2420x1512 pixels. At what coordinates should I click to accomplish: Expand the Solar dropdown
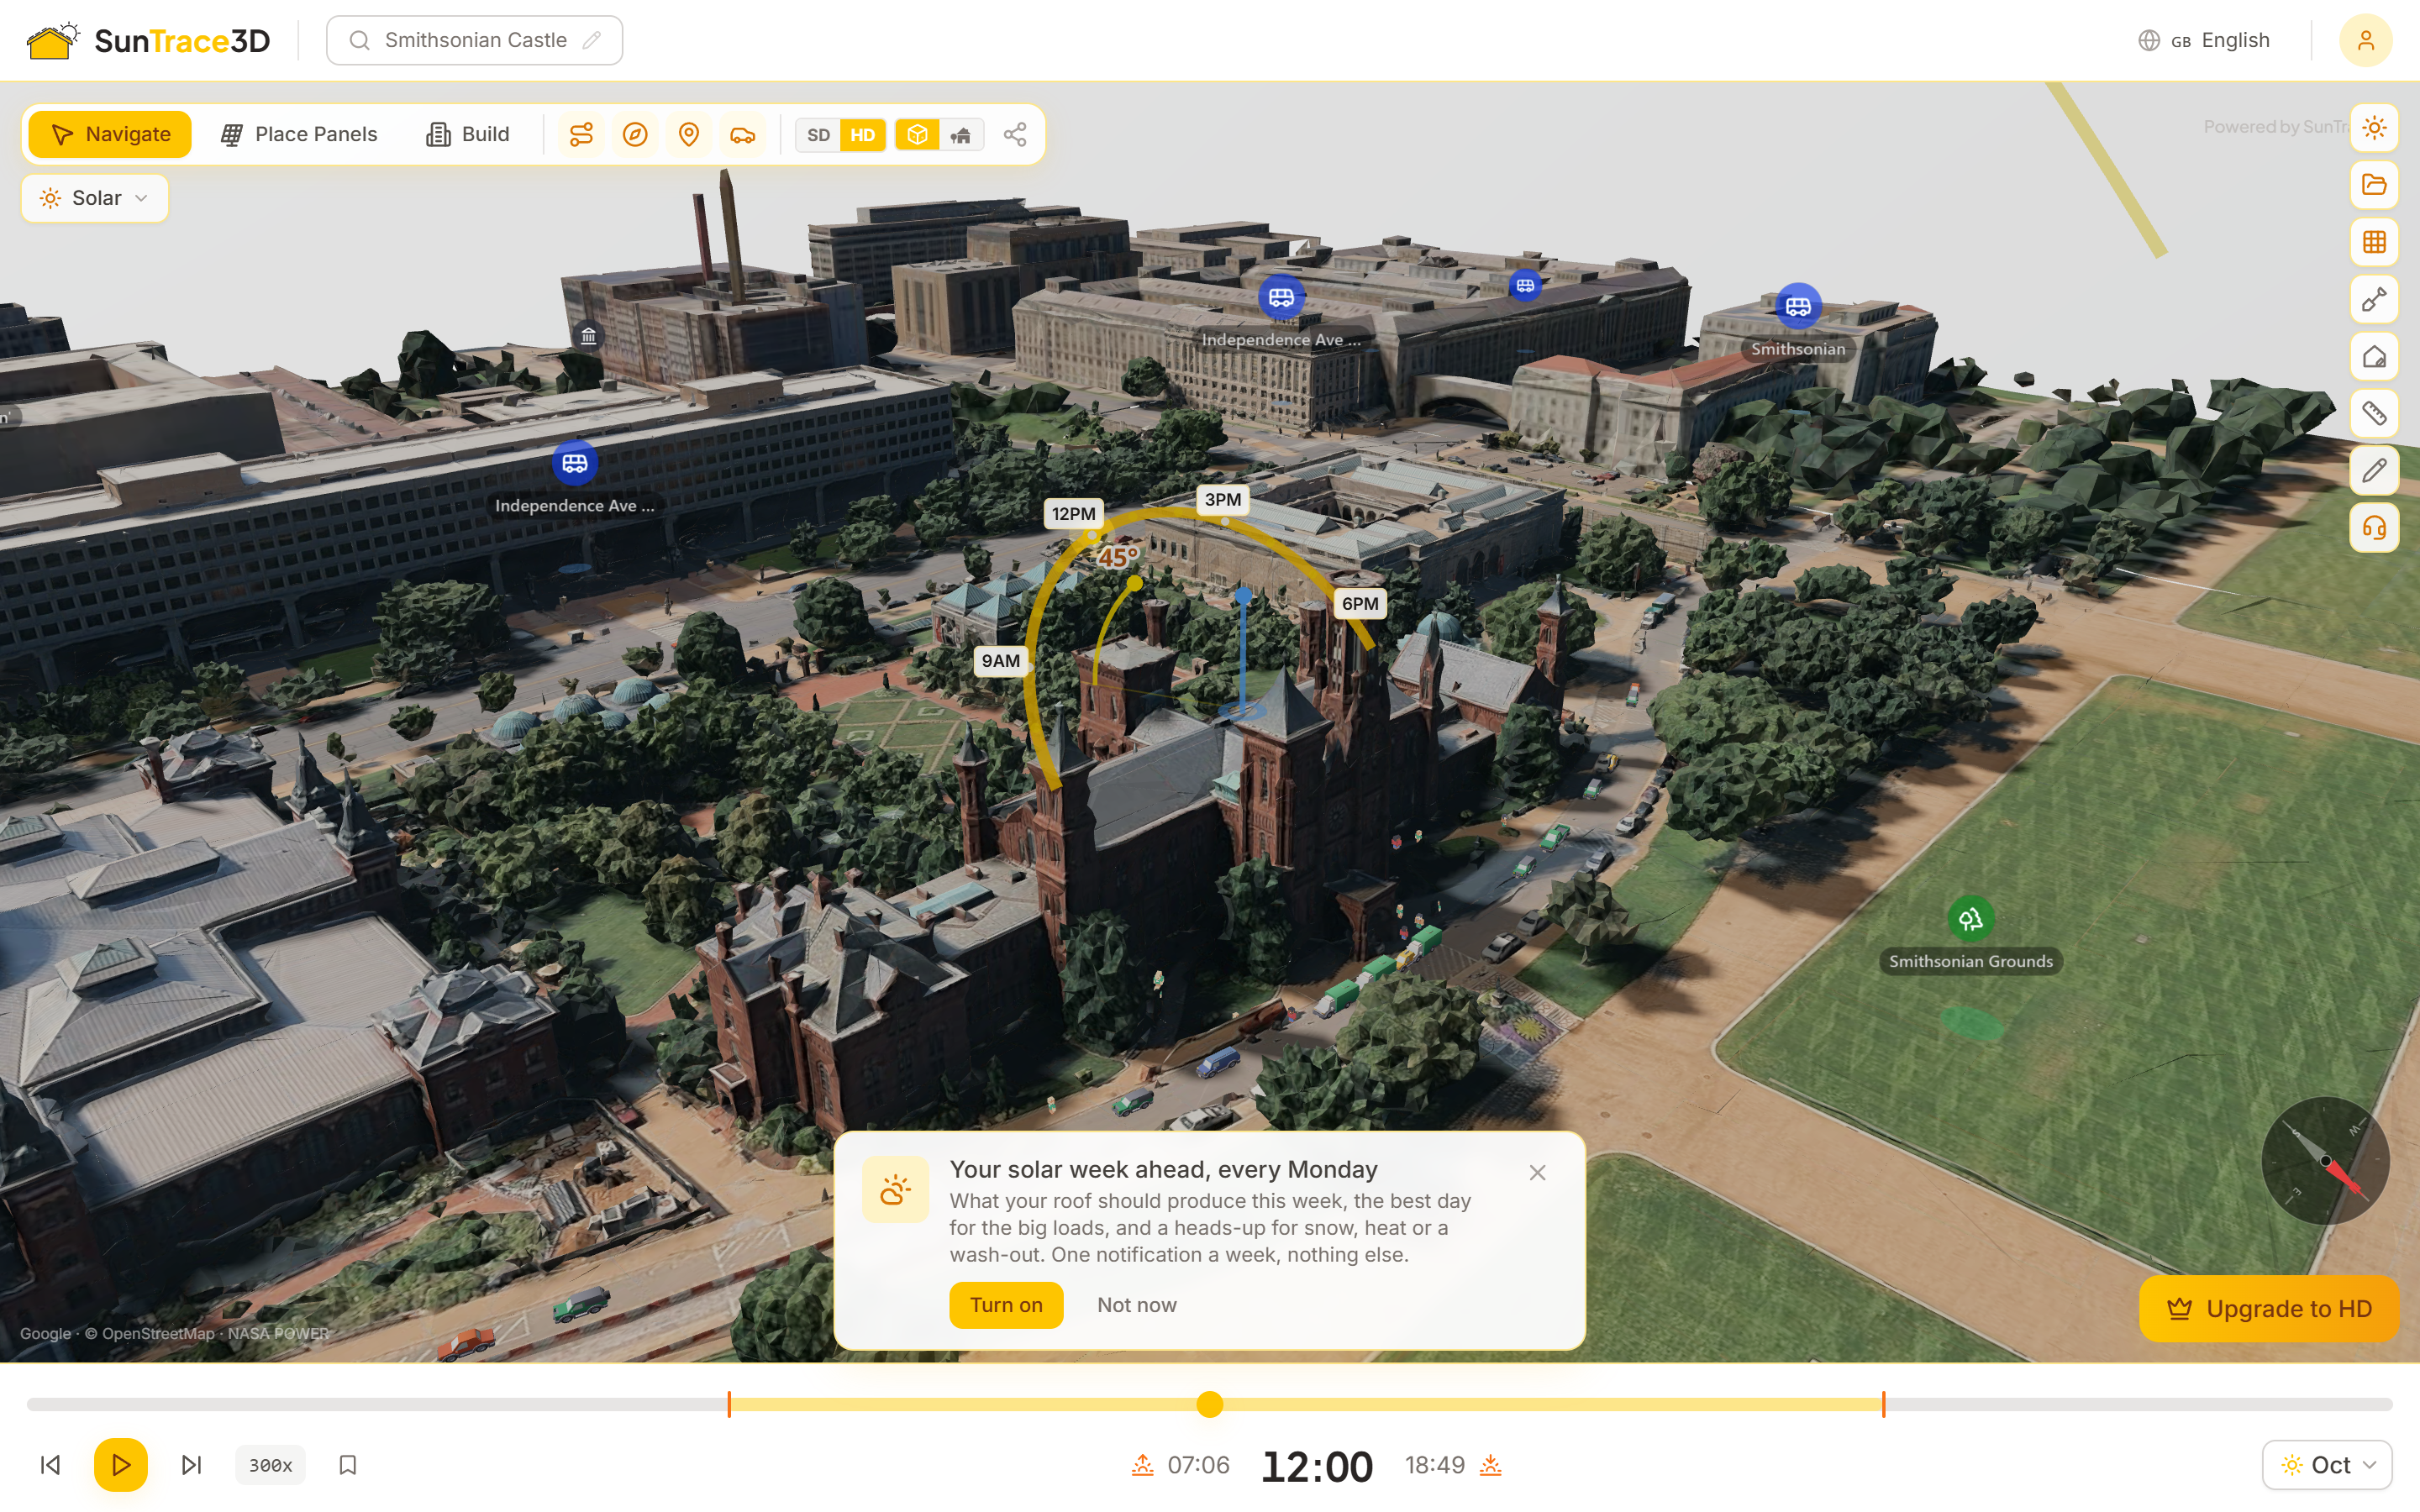(x=95, y=198)
